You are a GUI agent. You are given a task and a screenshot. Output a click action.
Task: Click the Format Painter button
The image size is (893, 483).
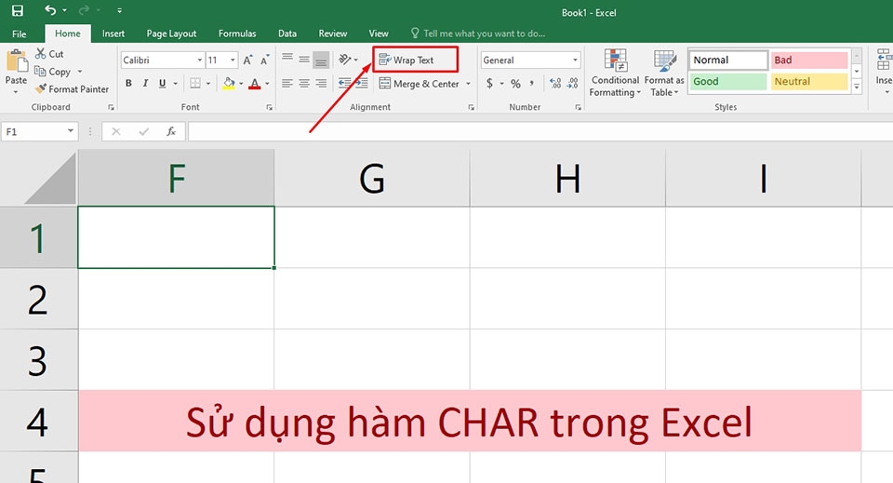pos(72,89)
